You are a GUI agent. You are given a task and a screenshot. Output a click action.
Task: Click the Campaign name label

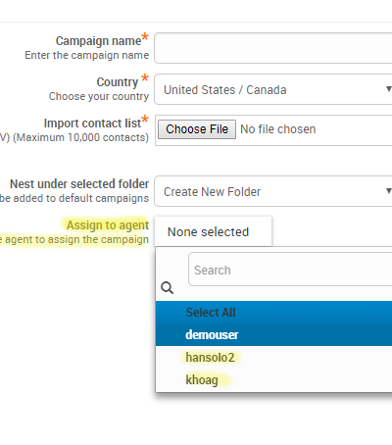pos(98,41)
